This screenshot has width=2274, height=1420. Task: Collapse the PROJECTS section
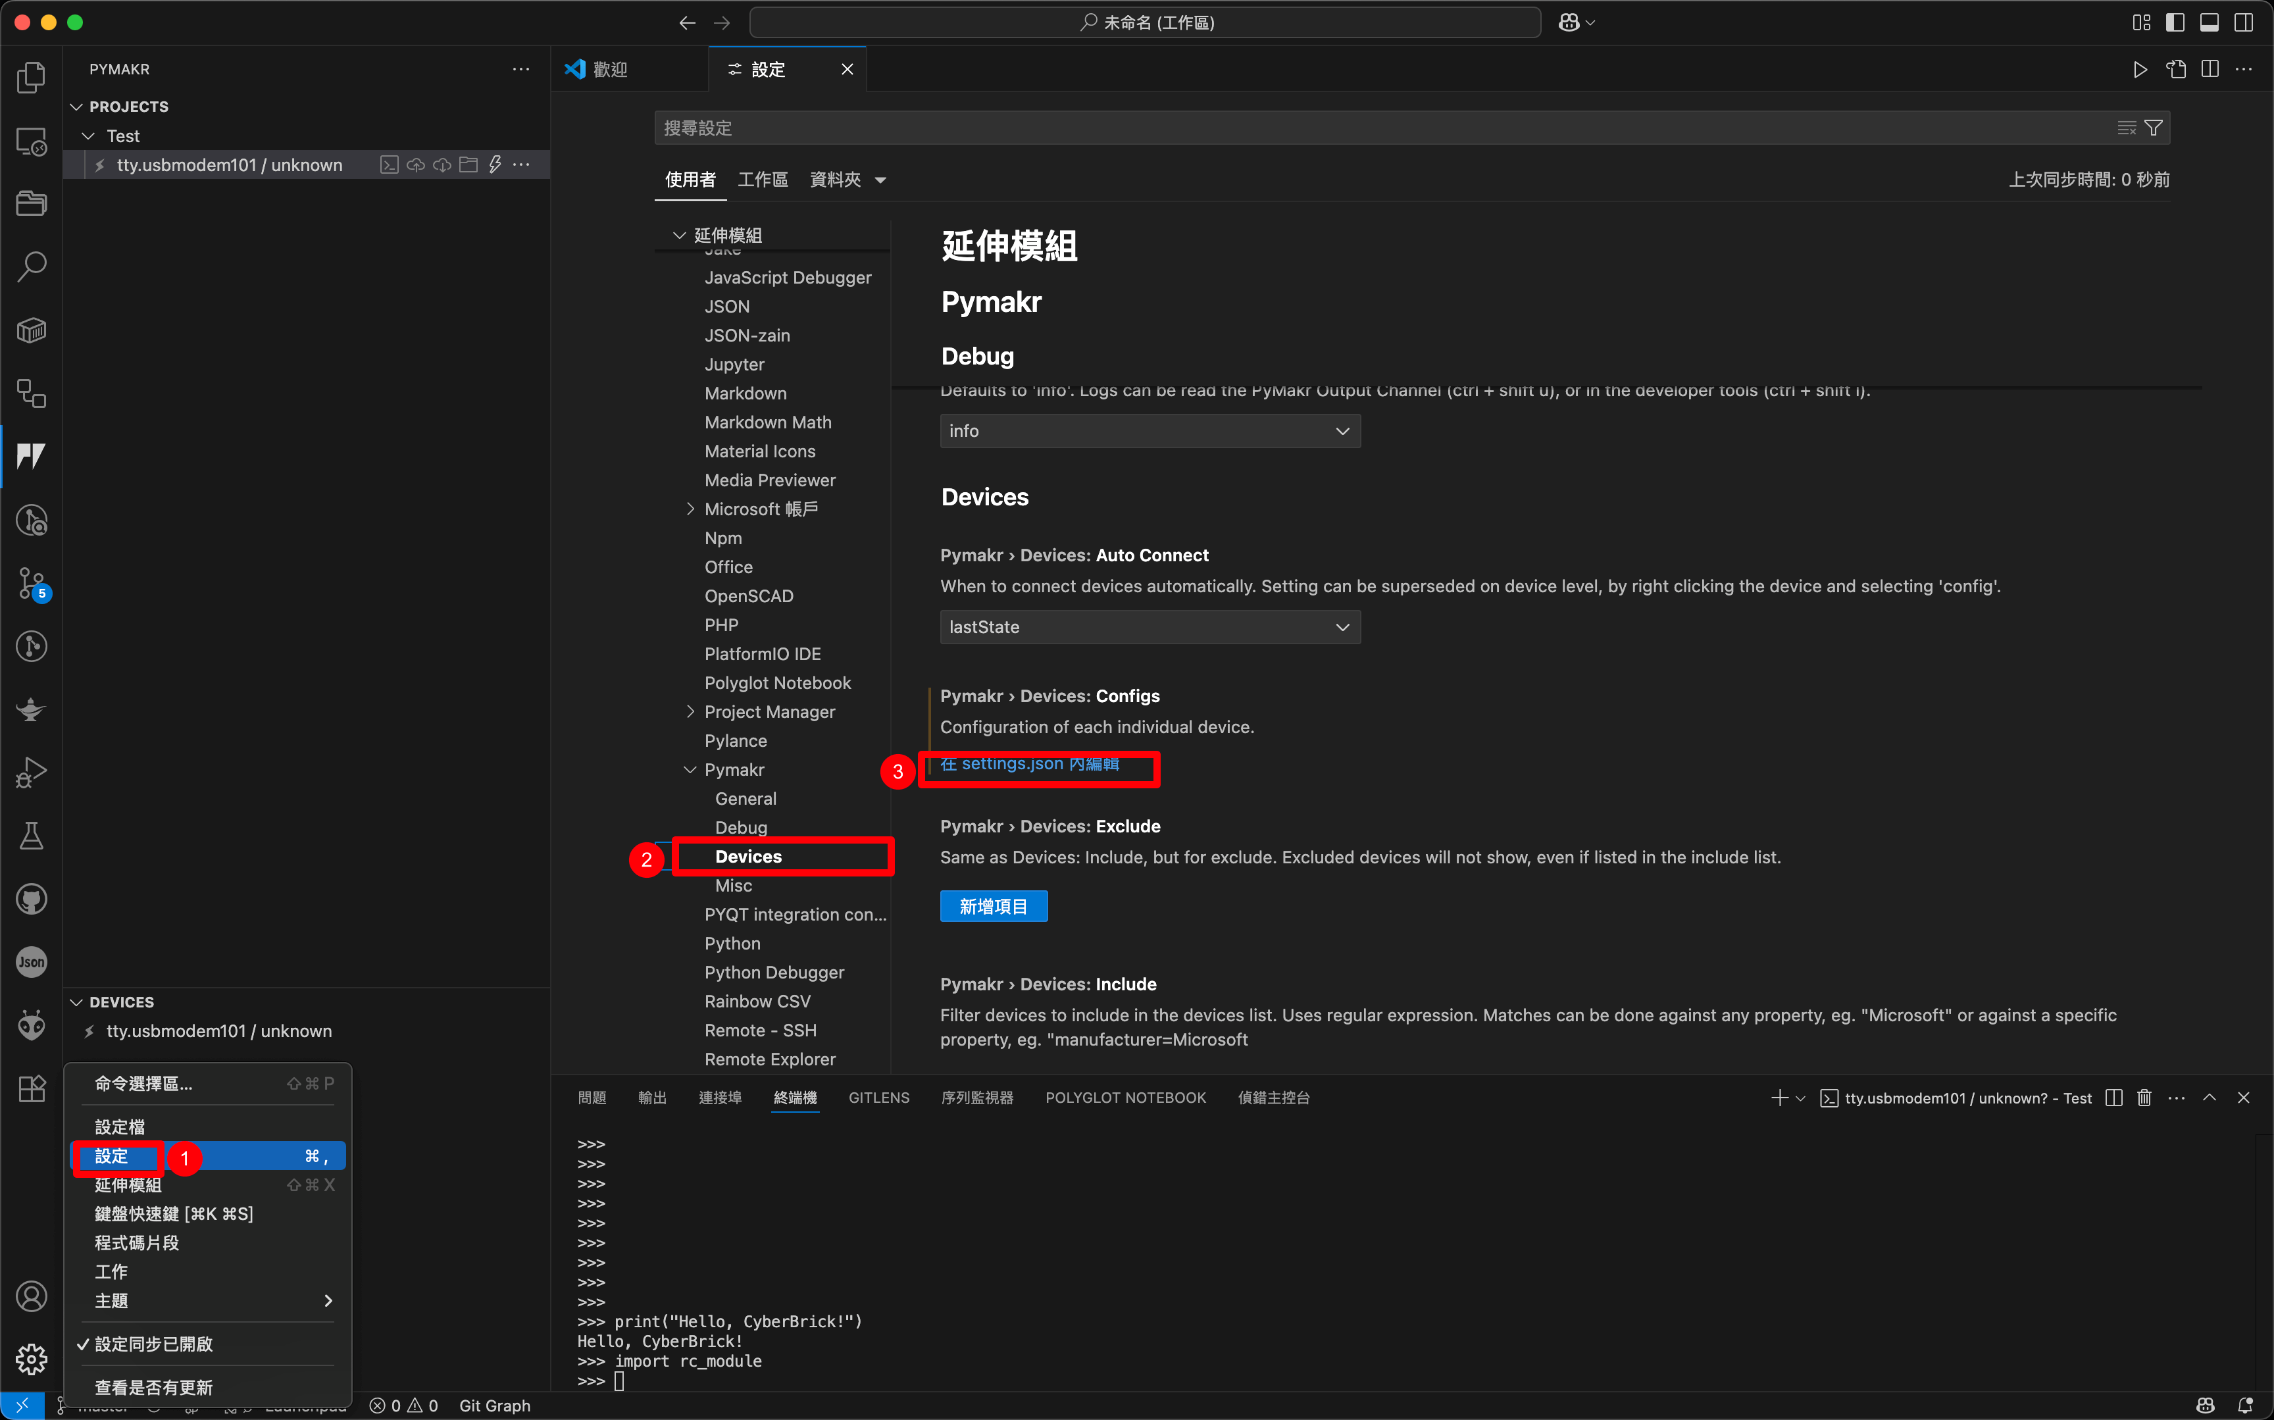point(77,107)
